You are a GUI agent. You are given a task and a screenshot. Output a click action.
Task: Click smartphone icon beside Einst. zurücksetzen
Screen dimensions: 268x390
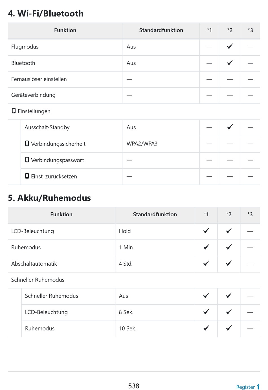(x=27, y=176)
